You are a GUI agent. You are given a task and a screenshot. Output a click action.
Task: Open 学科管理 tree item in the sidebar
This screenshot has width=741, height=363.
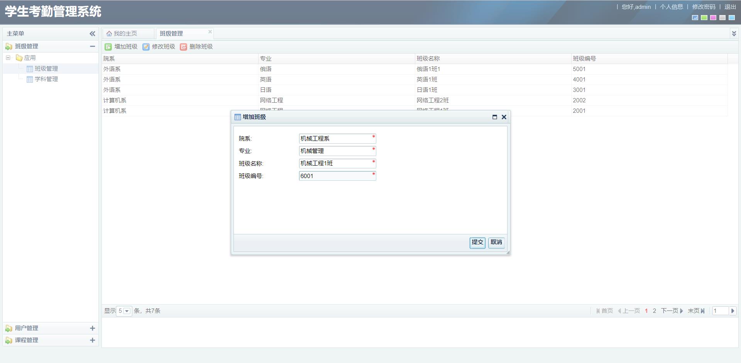(x=46, y=79)
